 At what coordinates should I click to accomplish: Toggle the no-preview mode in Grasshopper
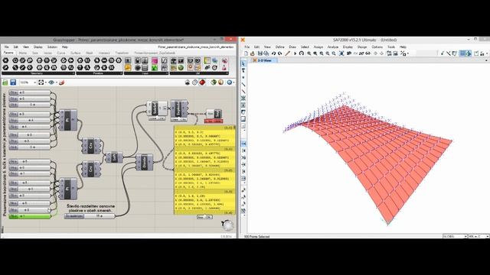187,82
